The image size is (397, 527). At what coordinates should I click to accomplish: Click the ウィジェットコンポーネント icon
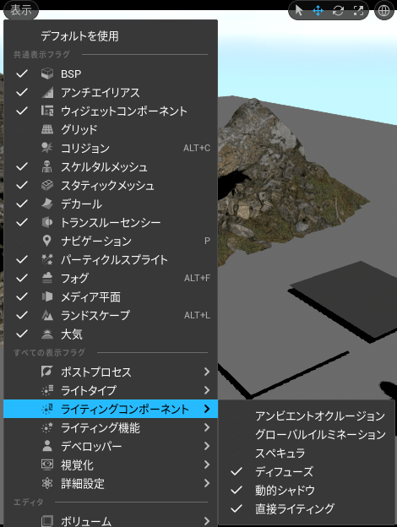pyautogui.click(x=47, y=111)
